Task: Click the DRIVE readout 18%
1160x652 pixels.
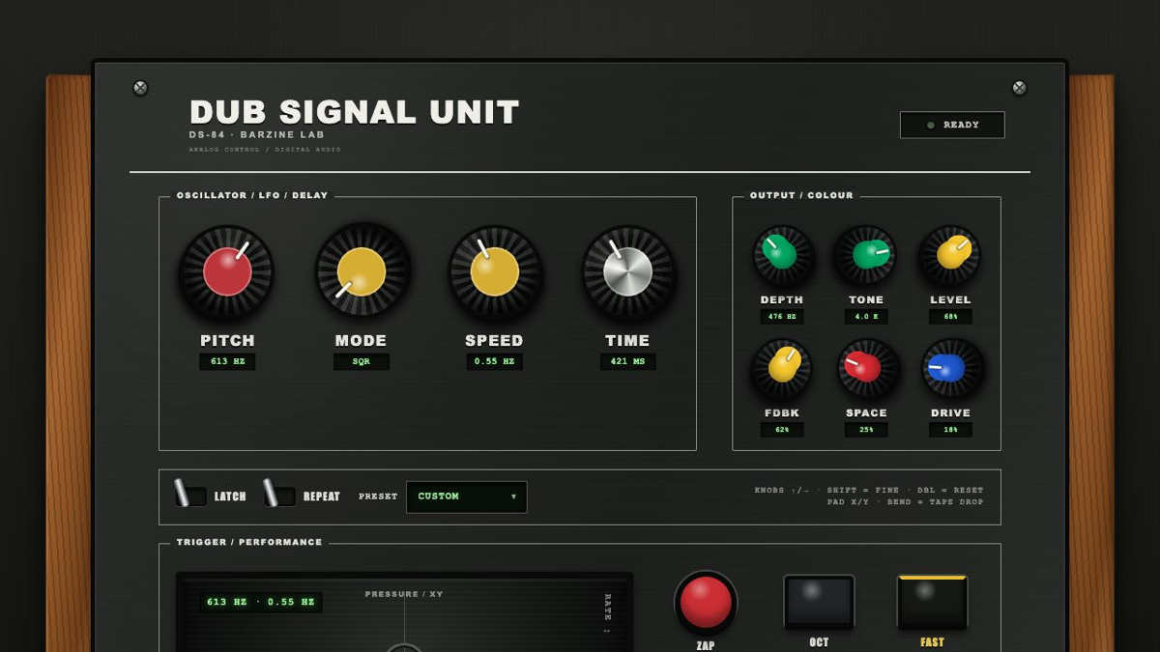Action: 950,430
